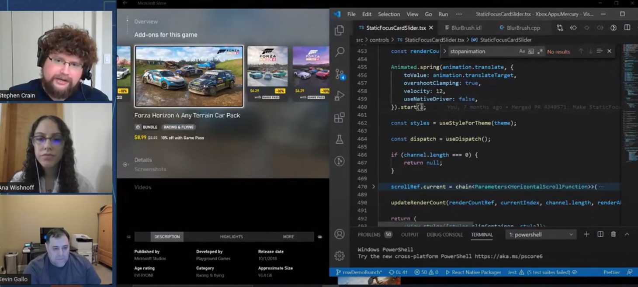This screenshot has width=638, height=287.
Task: Go to the previous revision icon
Action: [573, 28]
